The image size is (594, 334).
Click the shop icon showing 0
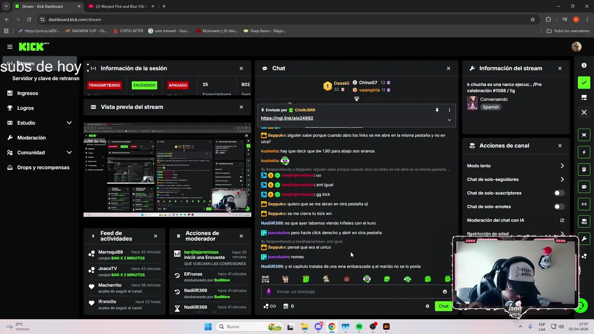[288, 306]
